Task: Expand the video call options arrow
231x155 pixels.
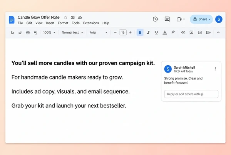Action: pyautogui.click(x=184, y=19)
